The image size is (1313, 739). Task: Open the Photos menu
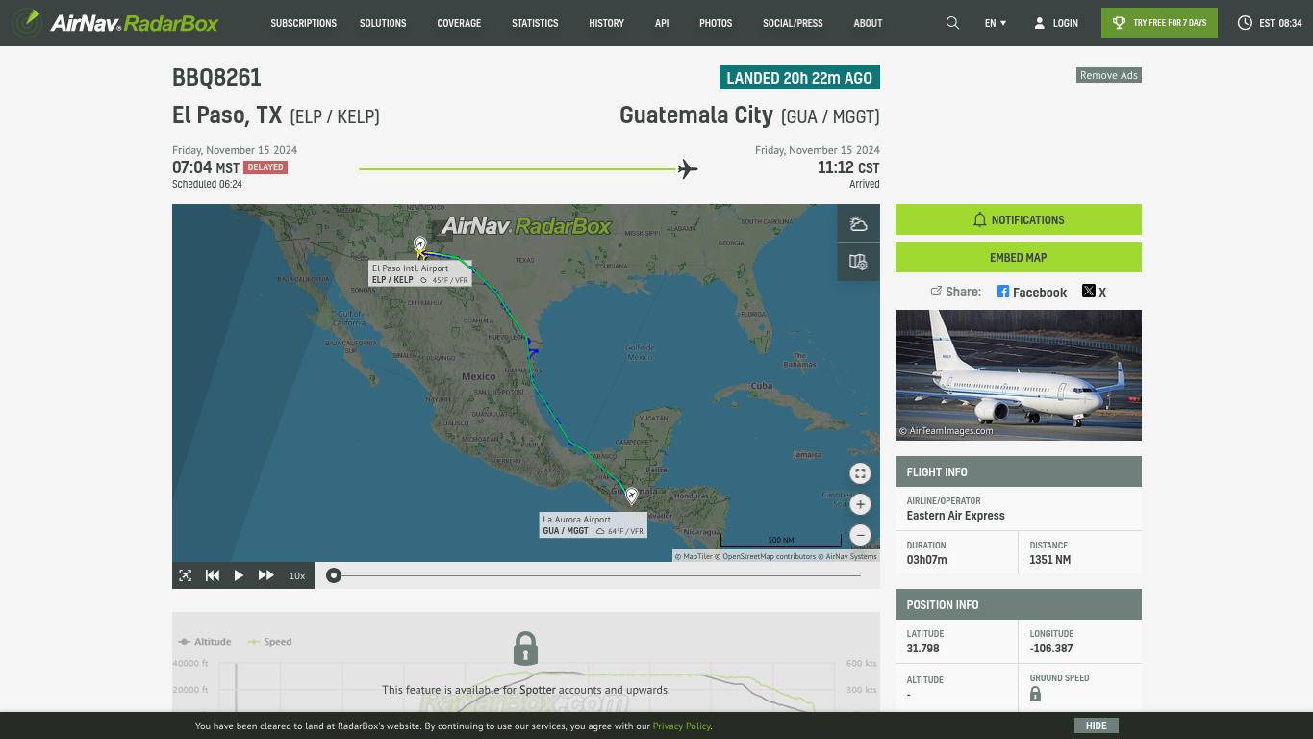pyautogui.click(x=716, y=23)
